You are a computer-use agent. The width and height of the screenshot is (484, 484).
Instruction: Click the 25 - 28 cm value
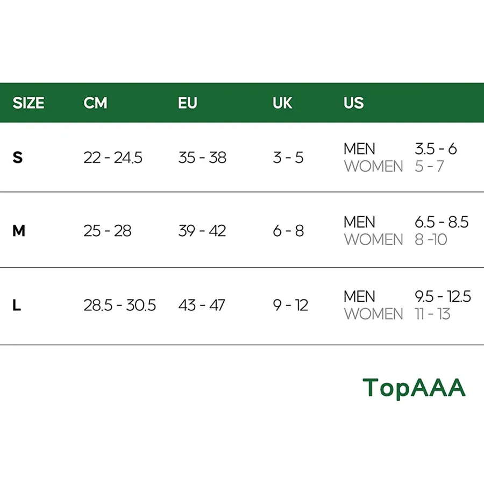click(108, 231)
